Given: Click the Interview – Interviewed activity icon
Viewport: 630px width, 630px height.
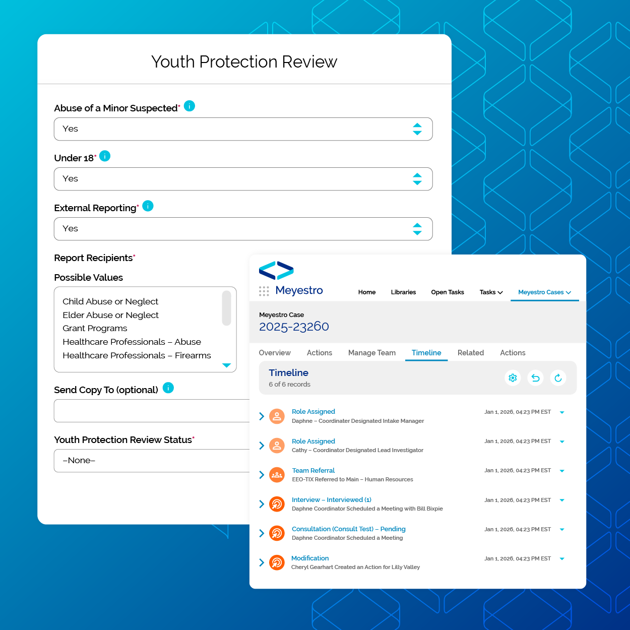Looking at the screenshot, I should click(x=277, y=504).
